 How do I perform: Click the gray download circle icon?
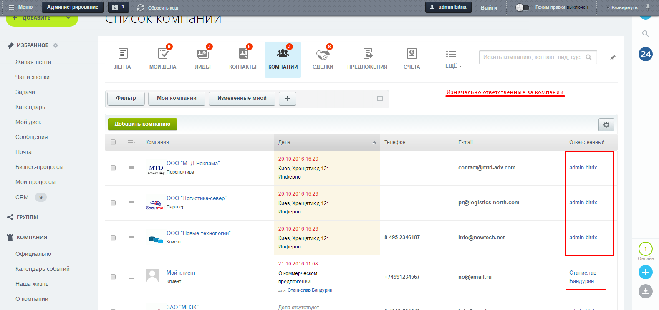(646, 291)
